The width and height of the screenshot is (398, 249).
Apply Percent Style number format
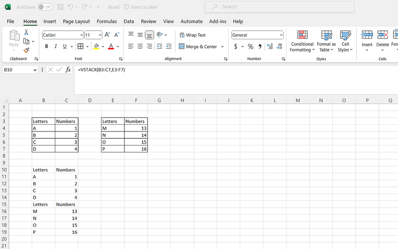(x=250, y=47)
